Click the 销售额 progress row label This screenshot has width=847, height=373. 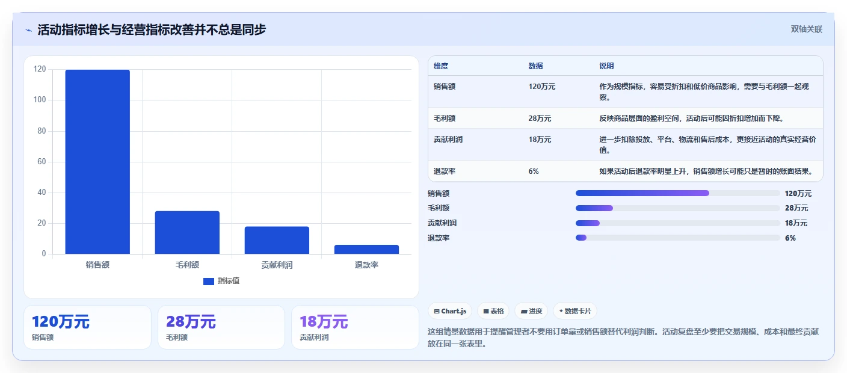(x=439, y=194)
